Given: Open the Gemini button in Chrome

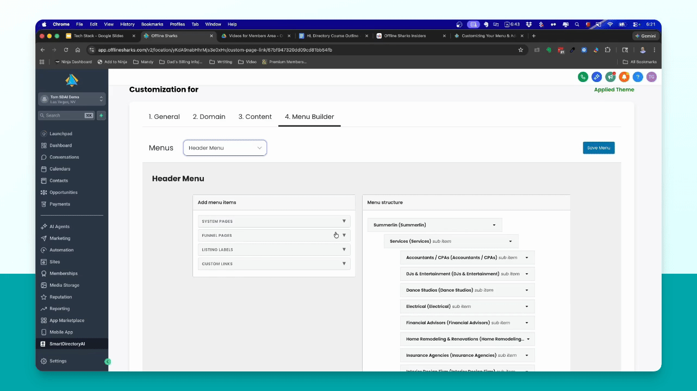Looking at the screenshot, I should [x=646, y=36].
